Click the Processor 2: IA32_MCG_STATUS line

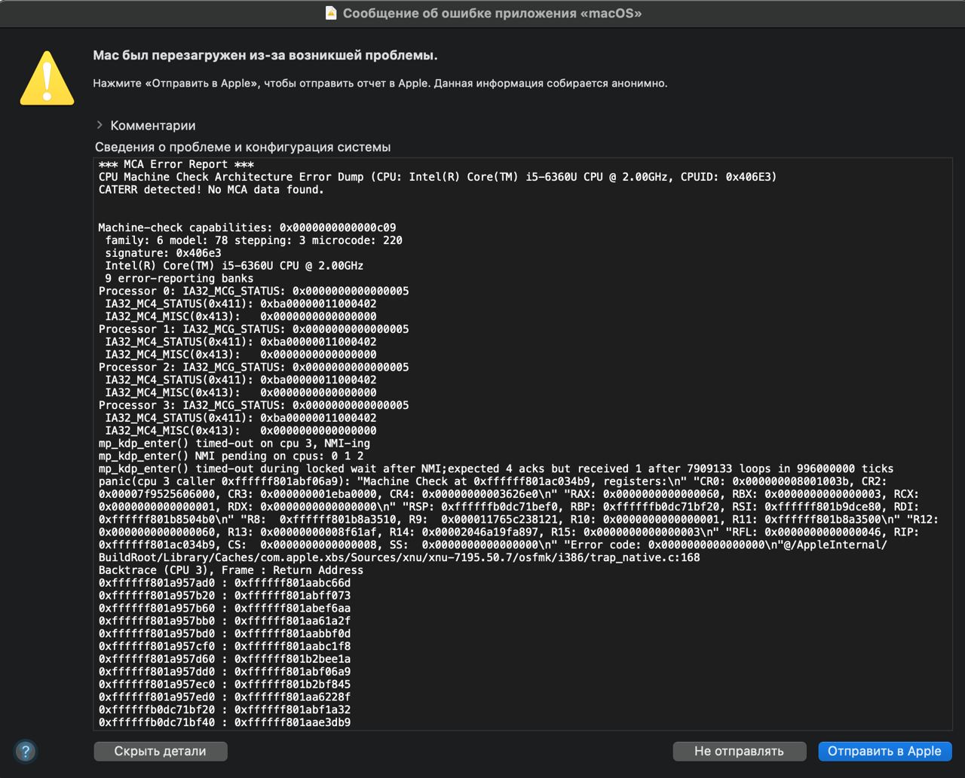[x=254, y=367]
